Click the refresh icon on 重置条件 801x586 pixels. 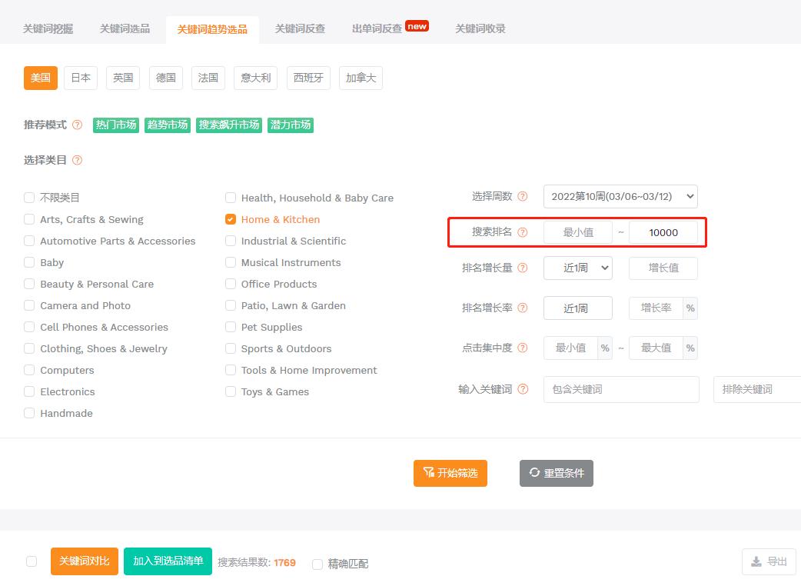coord(535,473)
